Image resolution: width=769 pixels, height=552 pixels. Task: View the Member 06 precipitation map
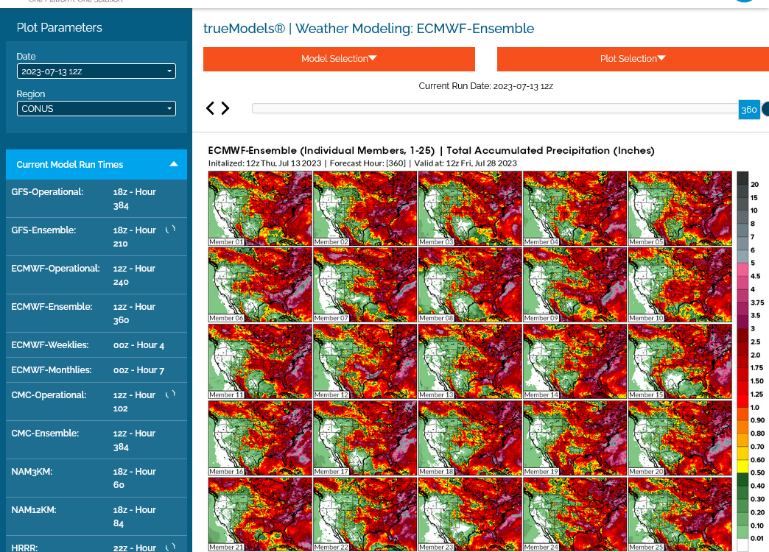click(260, 285)
